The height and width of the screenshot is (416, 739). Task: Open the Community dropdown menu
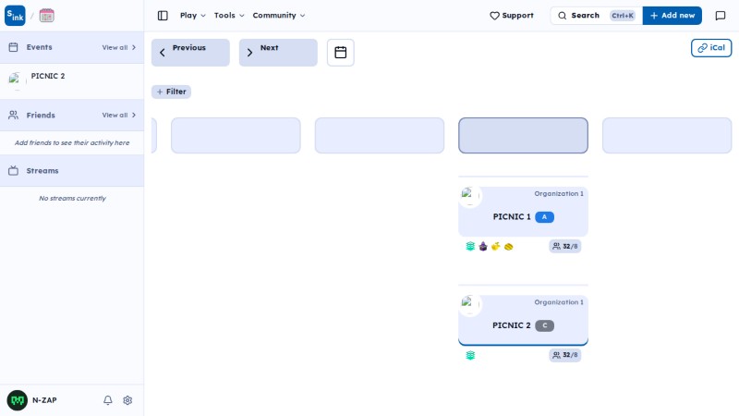[279, 16]
